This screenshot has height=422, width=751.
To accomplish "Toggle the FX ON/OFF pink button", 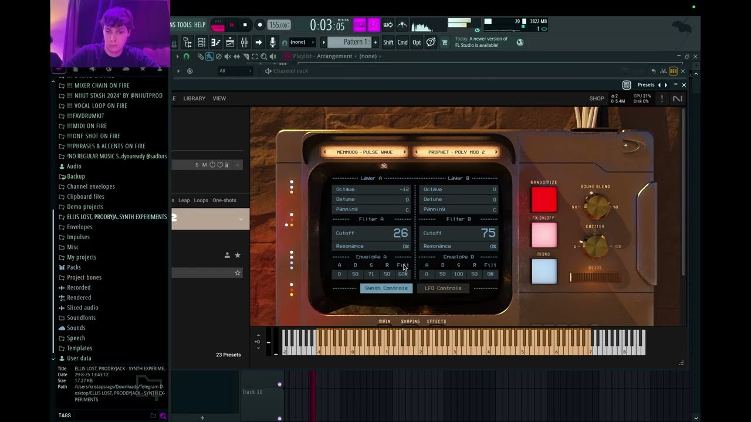I will tap(544, 235).
